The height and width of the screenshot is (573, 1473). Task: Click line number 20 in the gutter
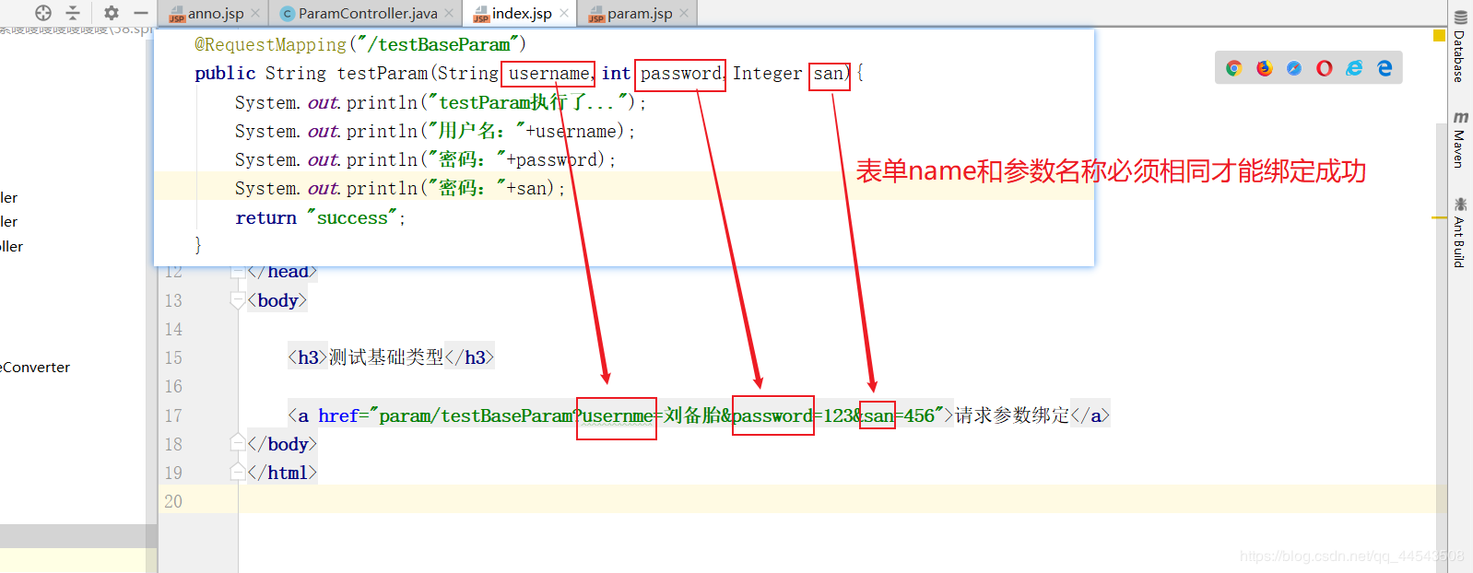[173, 501]
